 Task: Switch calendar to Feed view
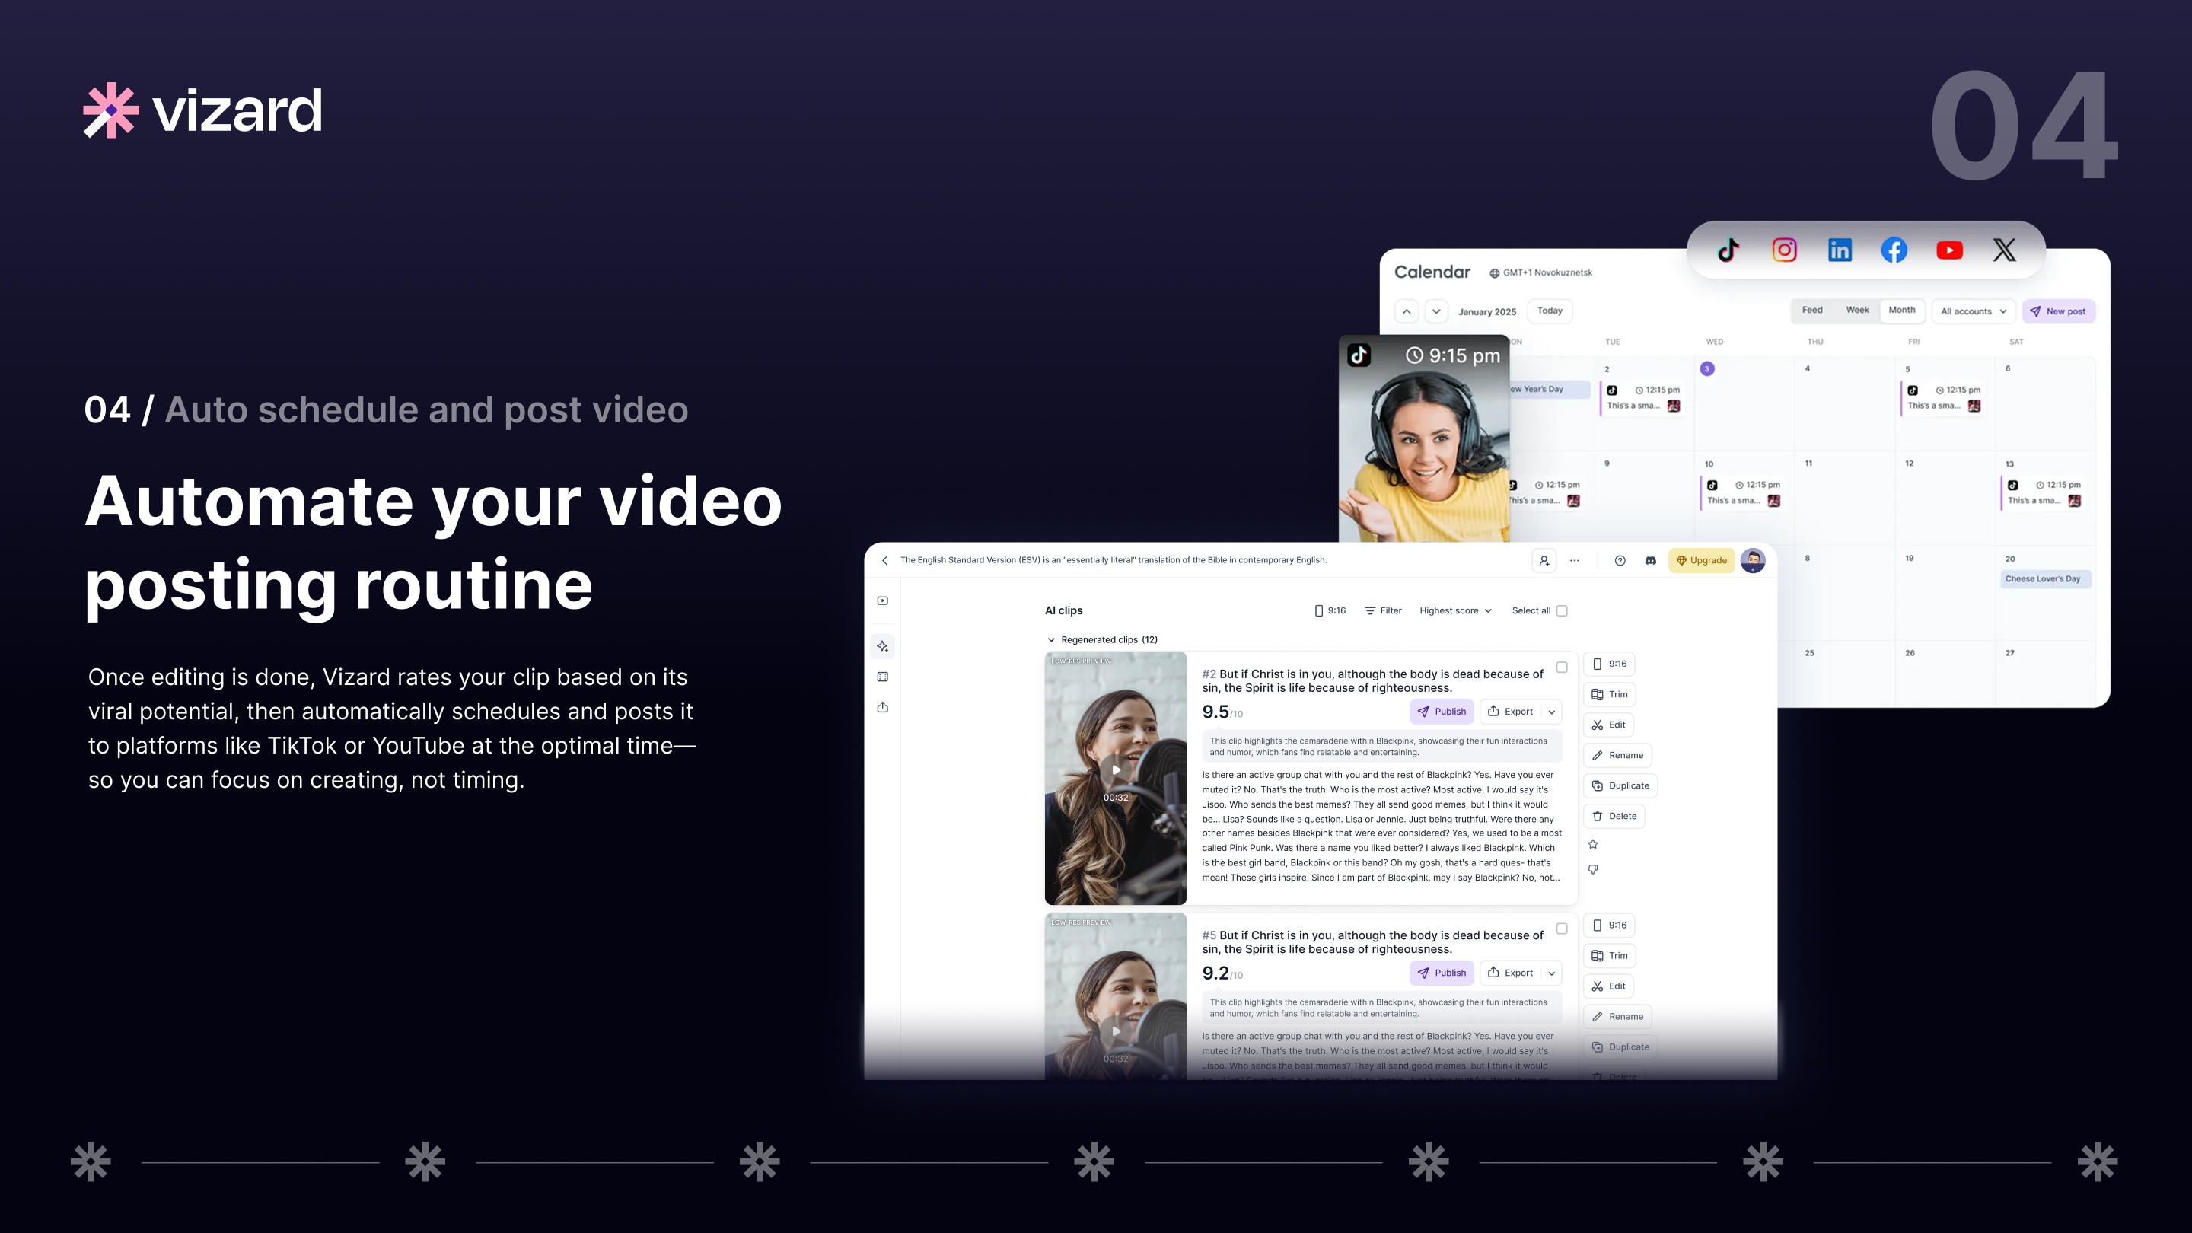(x=1811, y=310)
